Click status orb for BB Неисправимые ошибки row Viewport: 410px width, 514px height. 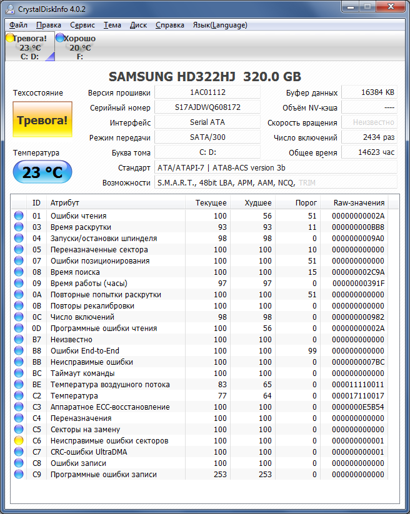click(x=19, y=362)
